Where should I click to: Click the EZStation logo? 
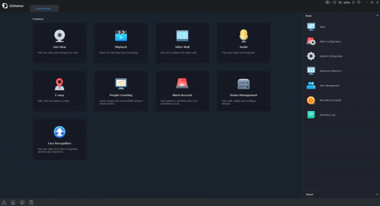coord(13,6)
